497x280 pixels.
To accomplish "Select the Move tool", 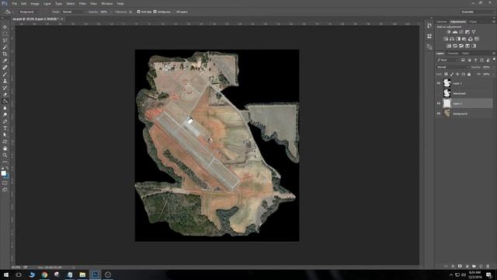I will click(x=5, y=27).
